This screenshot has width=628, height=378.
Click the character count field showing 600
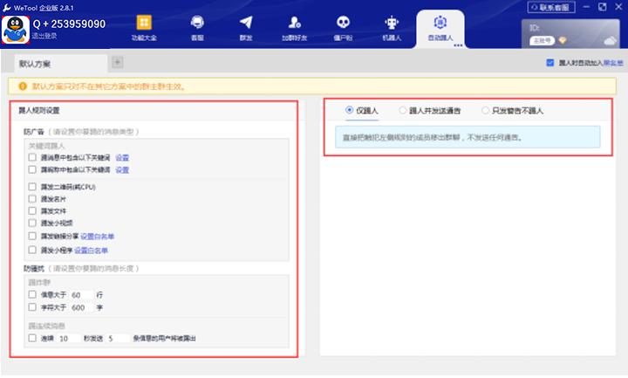(81, 308)
